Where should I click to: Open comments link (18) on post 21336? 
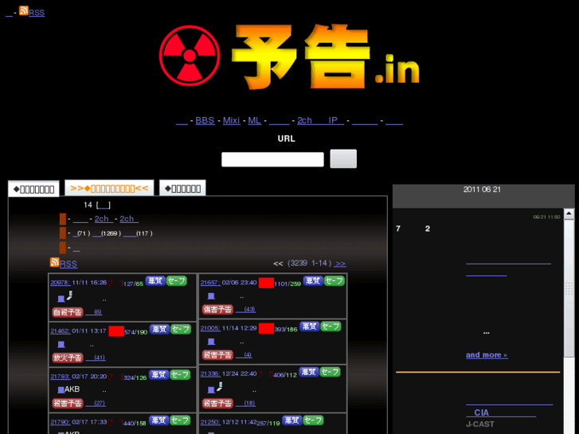pyautogui.click(x=245, y=404)
